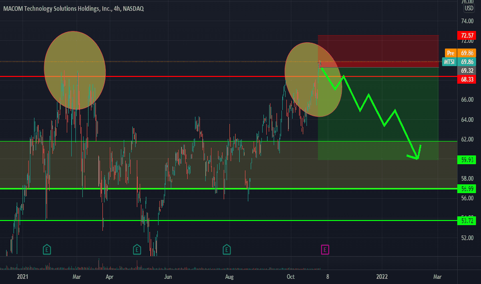Click the Jun time axis label
This screenshot has height=284, width=481.
[x=168, y=277]
